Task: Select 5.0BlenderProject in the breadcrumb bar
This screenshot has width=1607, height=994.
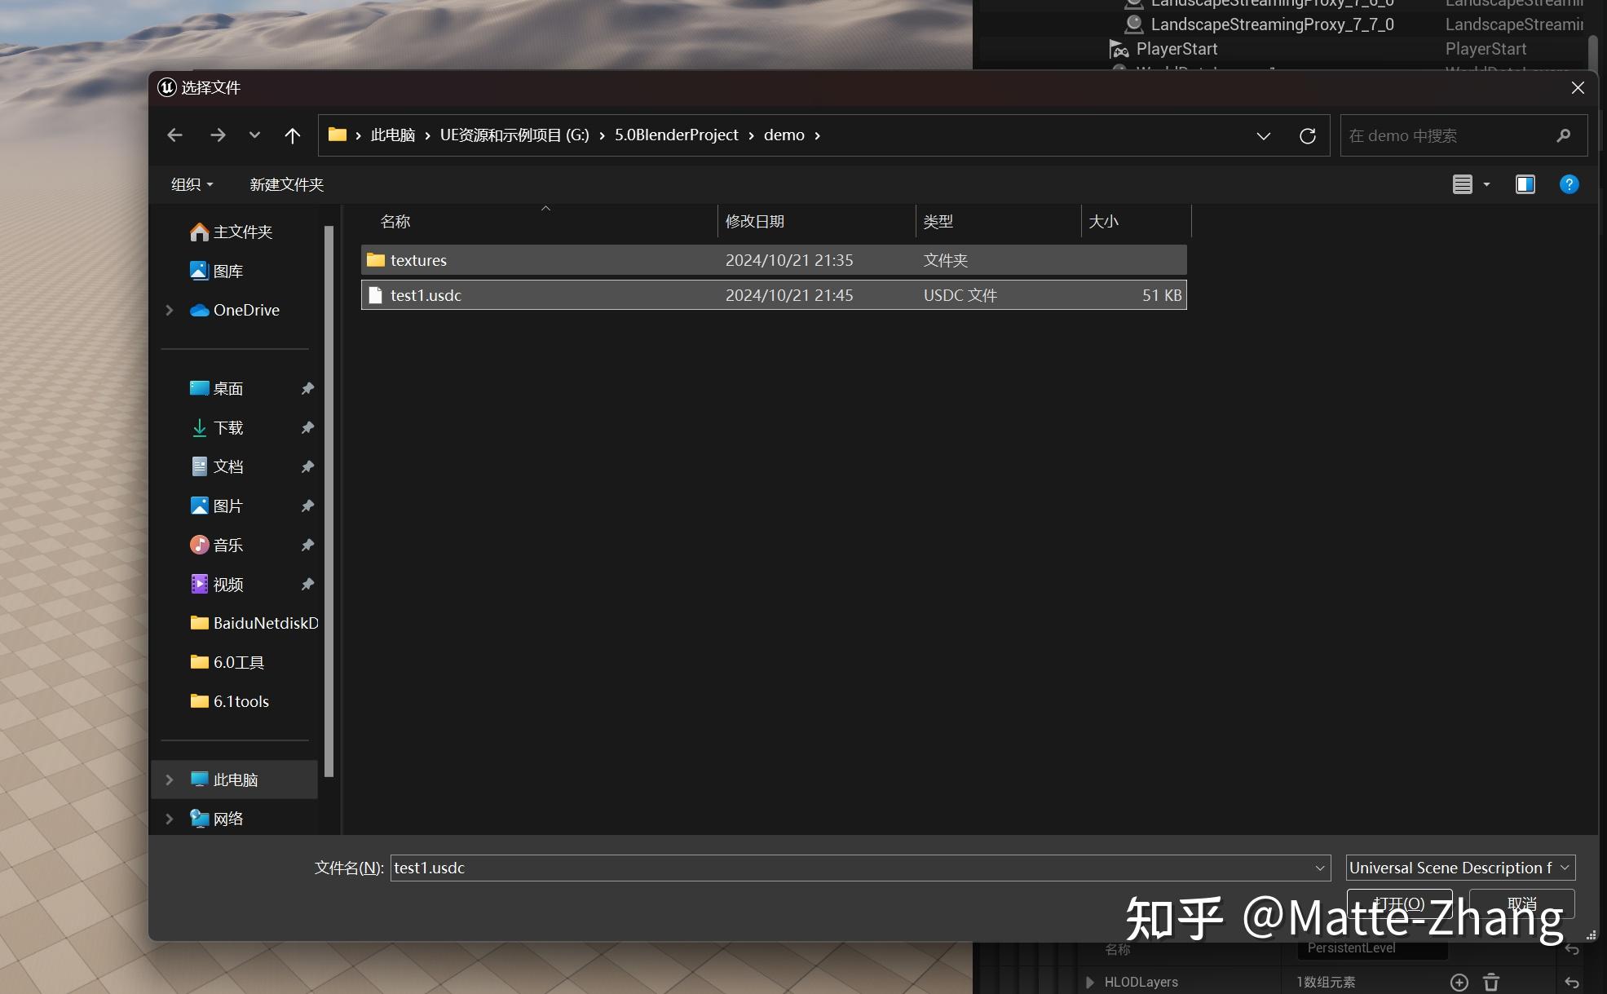Action: (x=676, y=135)
